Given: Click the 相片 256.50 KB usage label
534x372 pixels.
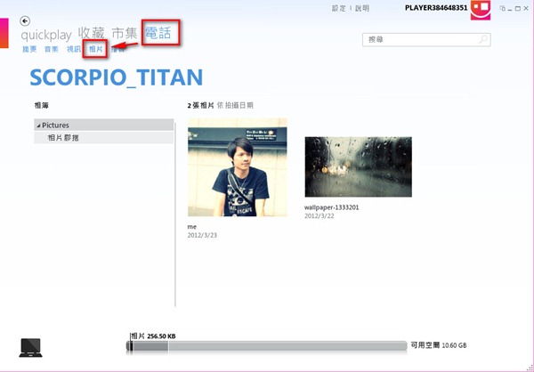Looking at the screenshot, I should tap(153, 336).
